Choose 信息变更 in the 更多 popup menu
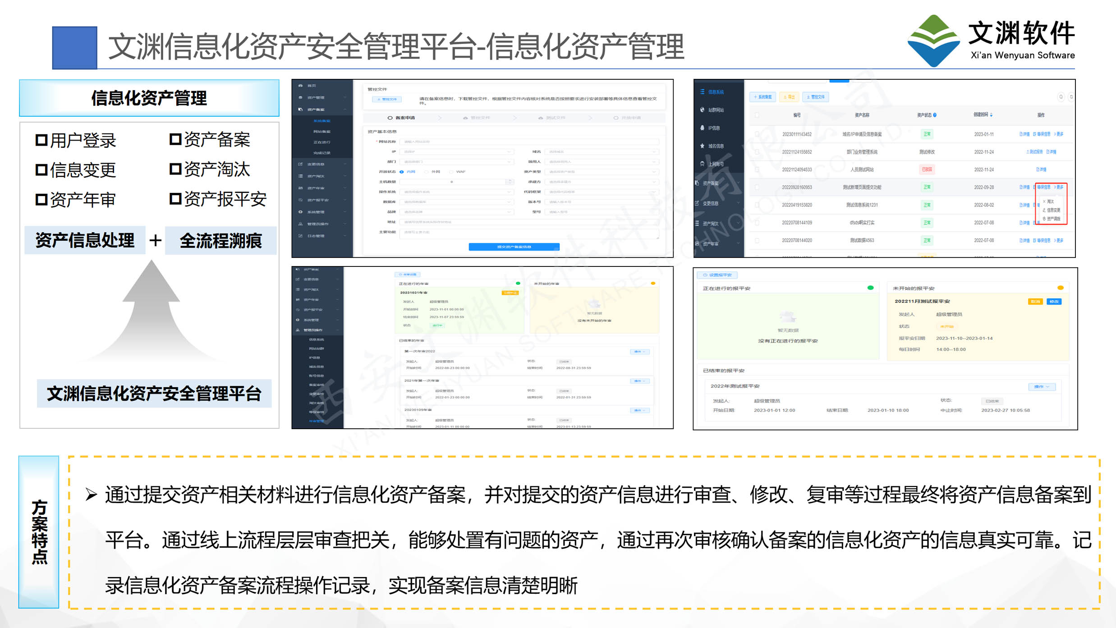1116x628 pixels. [x=1052, y=210]
